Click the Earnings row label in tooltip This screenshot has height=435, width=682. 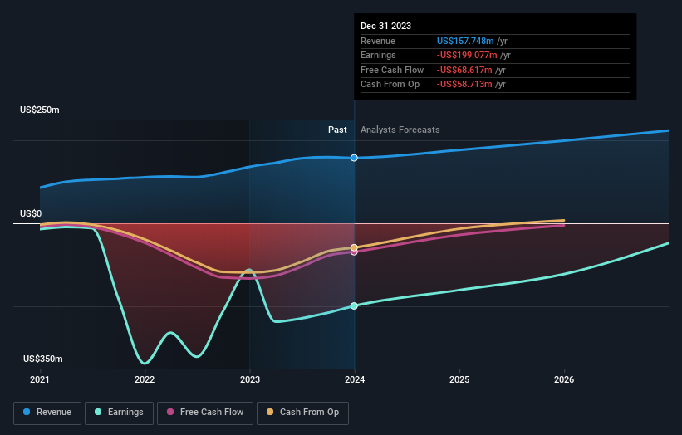[378, 55]
